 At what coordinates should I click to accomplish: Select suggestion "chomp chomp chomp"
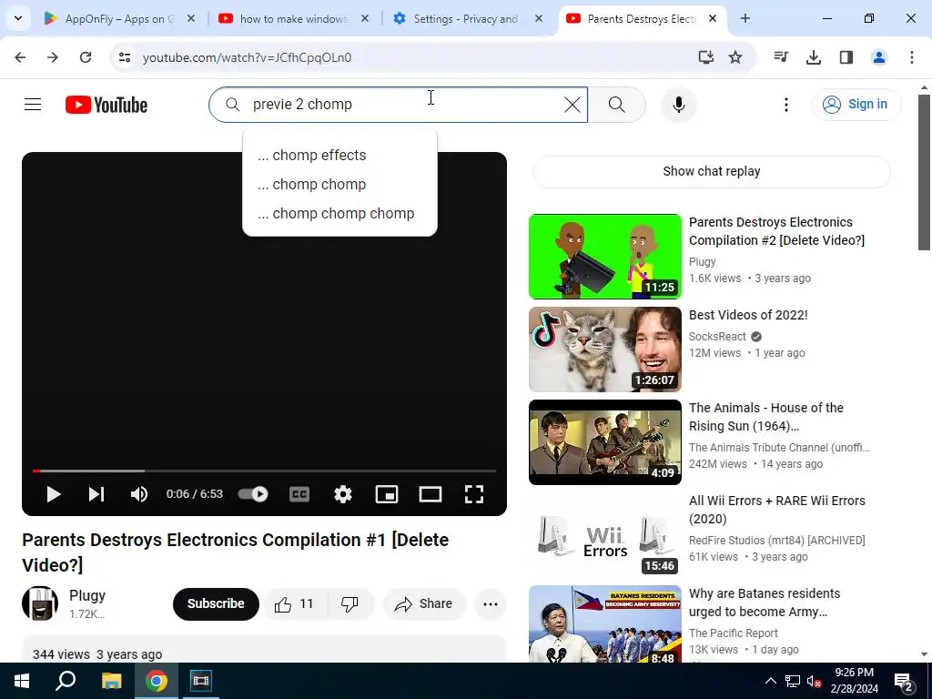[340, 213]
